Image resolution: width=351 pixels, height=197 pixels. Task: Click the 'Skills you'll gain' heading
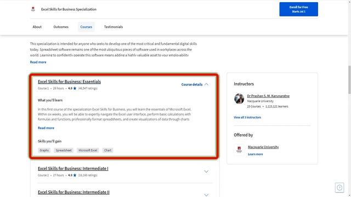click(x=50, y=141)
